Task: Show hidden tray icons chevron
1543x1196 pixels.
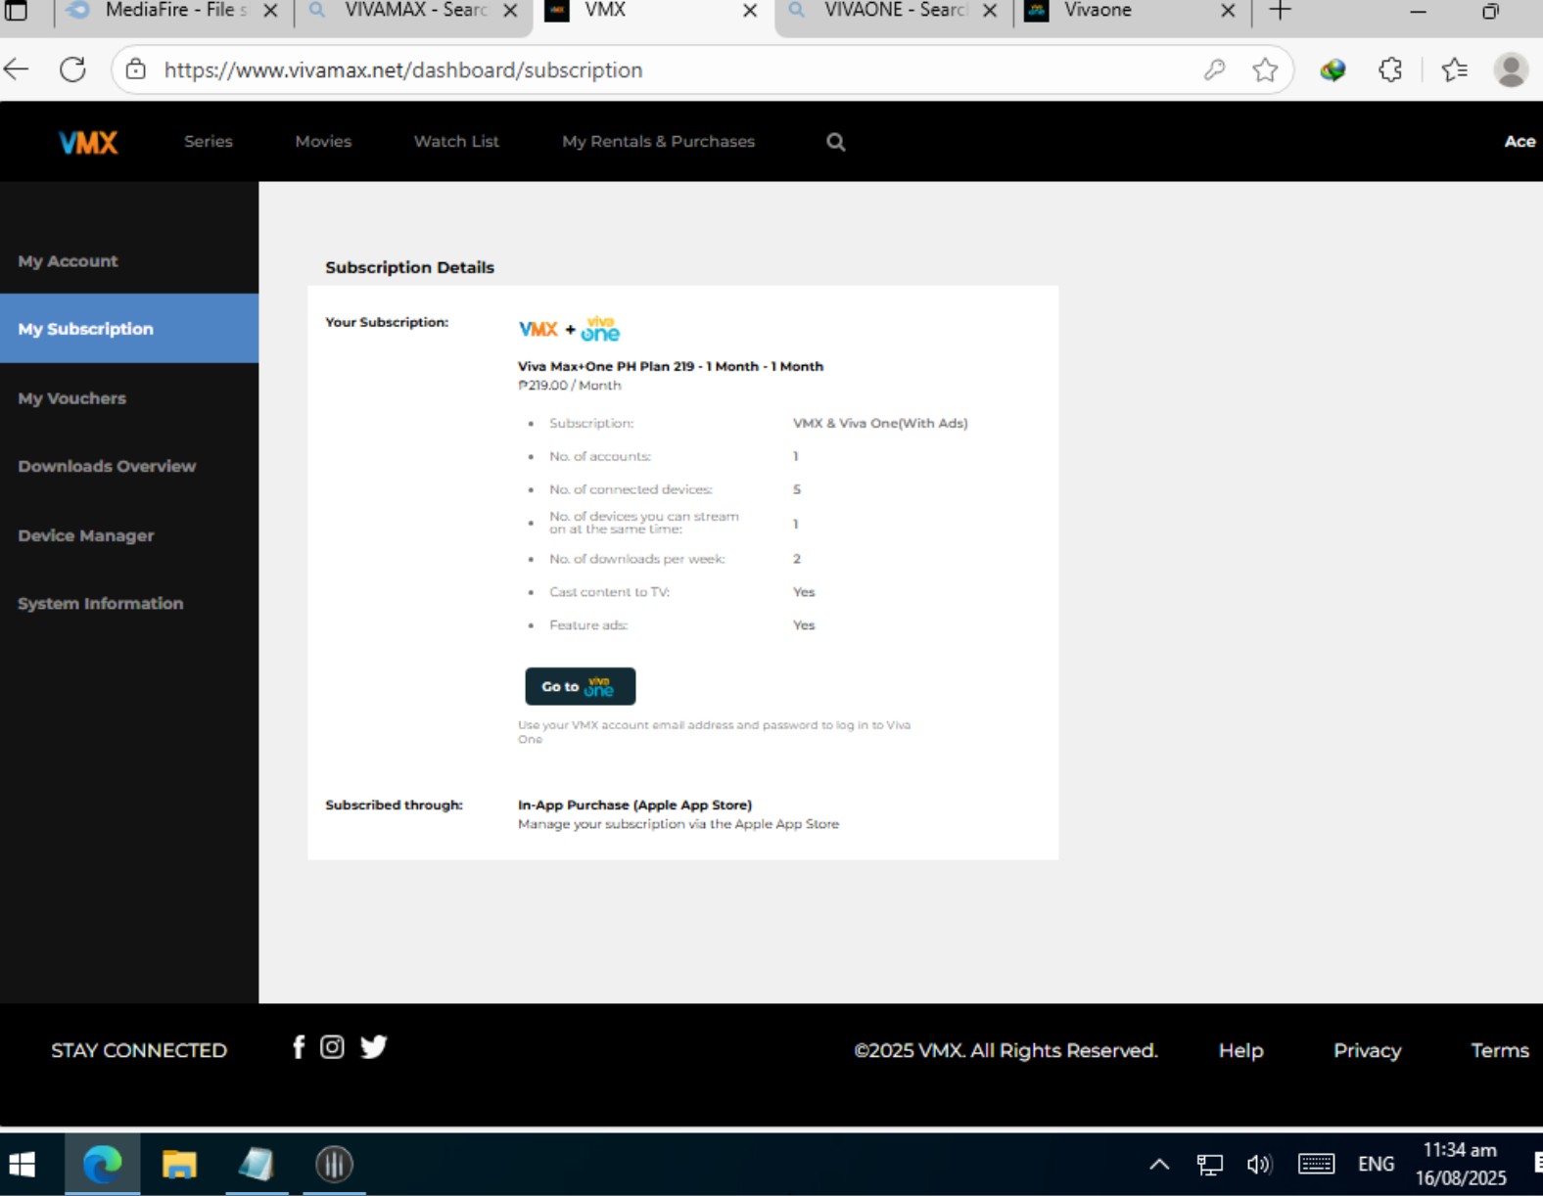Action: pos(1159,1165)
